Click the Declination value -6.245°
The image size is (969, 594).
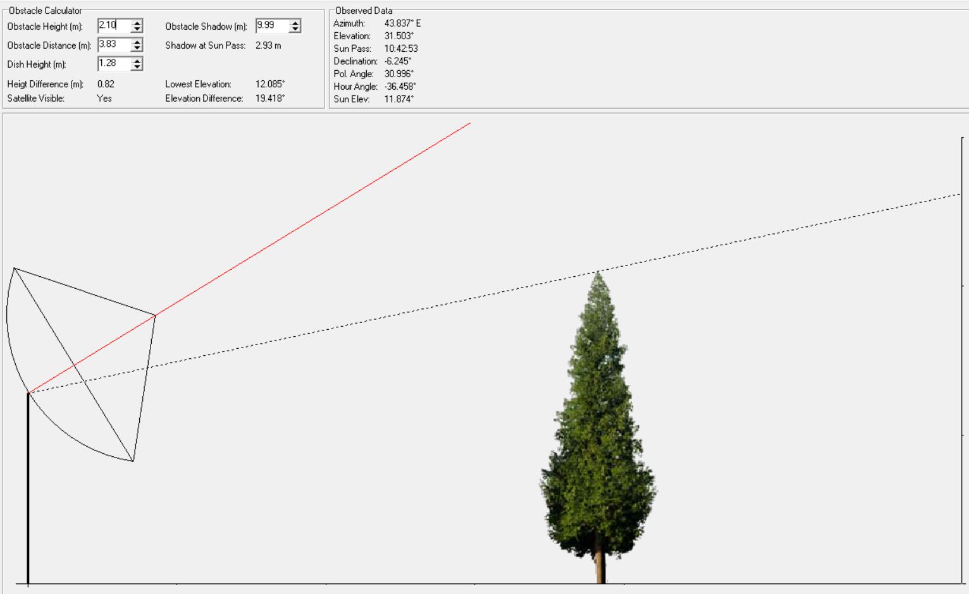[398, 61]
